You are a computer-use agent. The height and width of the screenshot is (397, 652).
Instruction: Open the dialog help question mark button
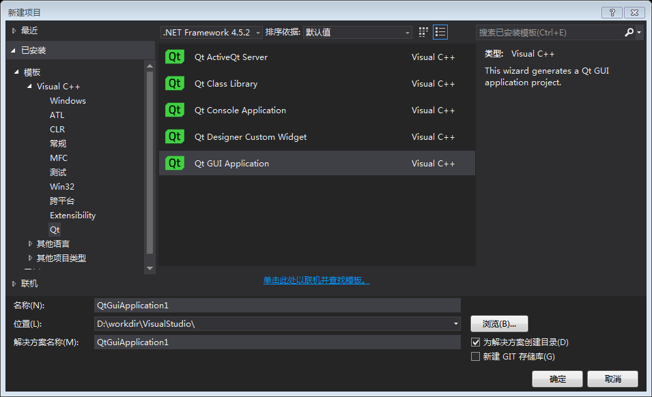pos(612,12)
